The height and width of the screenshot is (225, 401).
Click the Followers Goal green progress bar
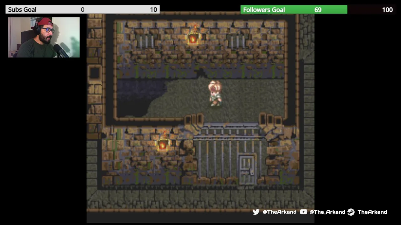(294, 10)
